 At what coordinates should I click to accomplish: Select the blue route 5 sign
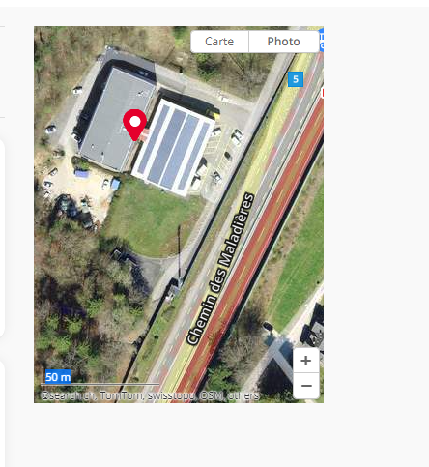coord(296,79)
